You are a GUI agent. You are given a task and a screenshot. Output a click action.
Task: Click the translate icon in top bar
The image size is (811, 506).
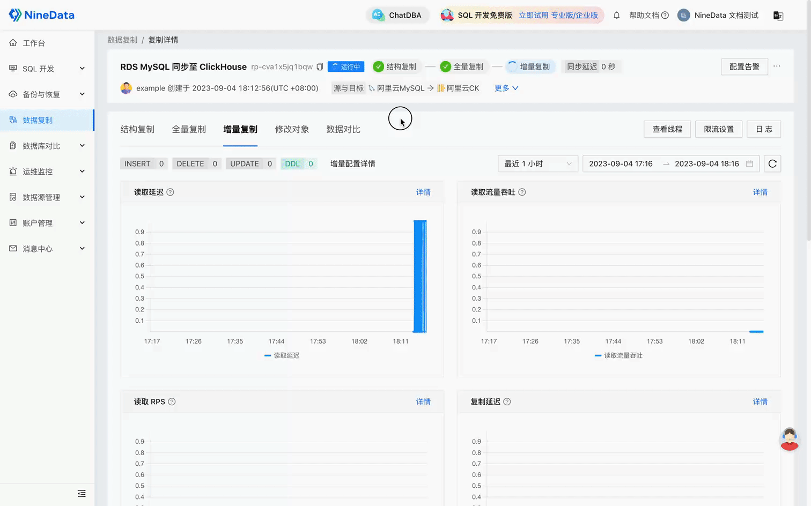pyautogui.click(x=778, y=16)
